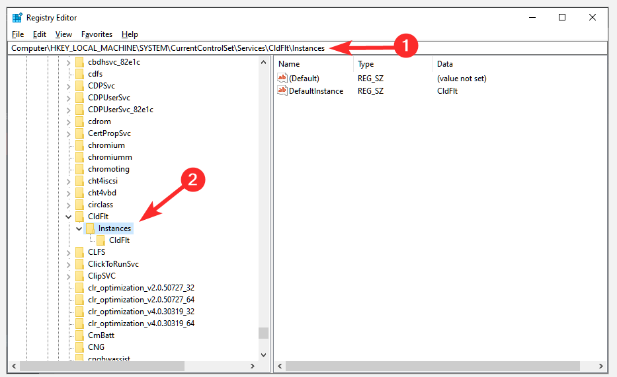Open the View menu

coord(63,34)
